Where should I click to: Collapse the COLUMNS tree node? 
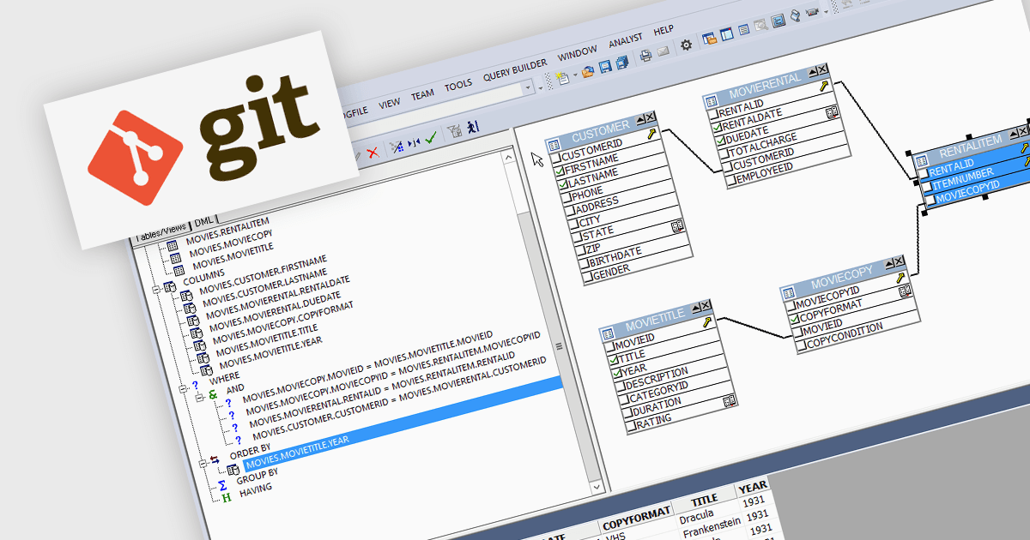click(x=156, y=289)
